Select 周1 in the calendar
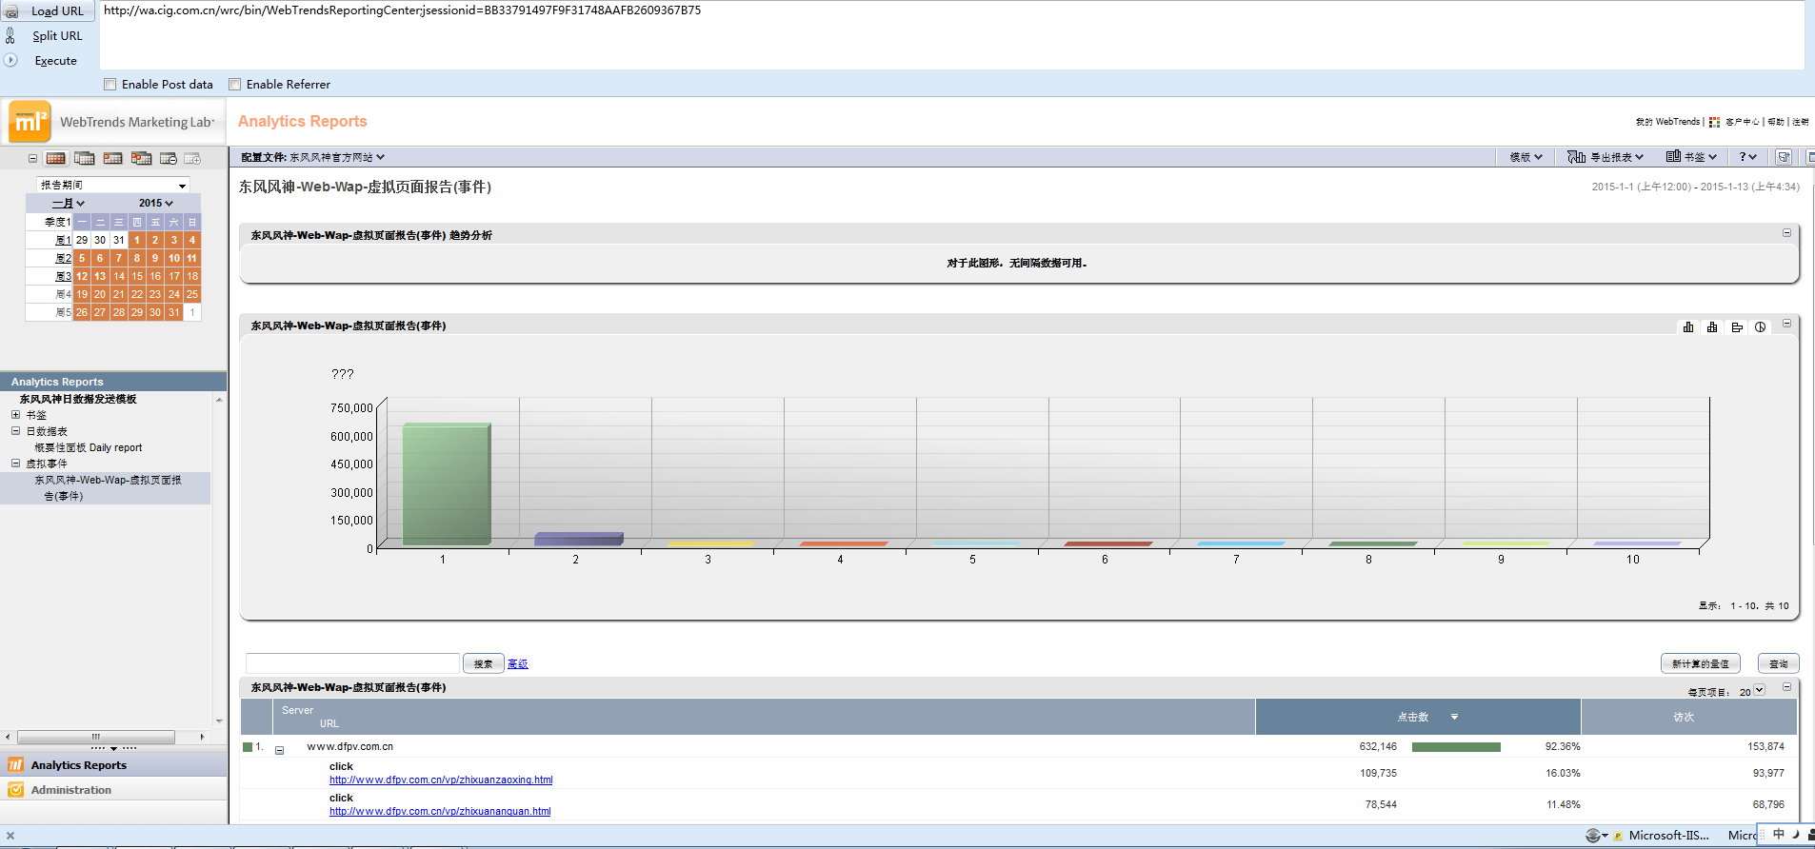The width and height of the screenshot is (1815, 849). 63,240
